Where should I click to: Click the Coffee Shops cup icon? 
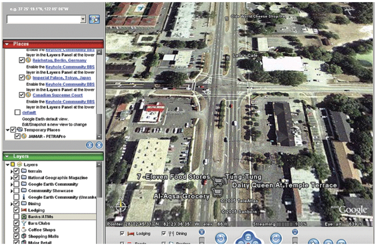[24, 229]
